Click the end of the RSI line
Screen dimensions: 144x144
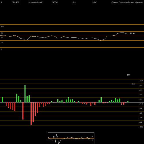pos(128,34)
